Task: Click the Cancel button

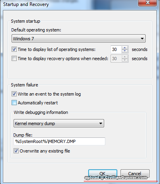Action: (135, 173)
